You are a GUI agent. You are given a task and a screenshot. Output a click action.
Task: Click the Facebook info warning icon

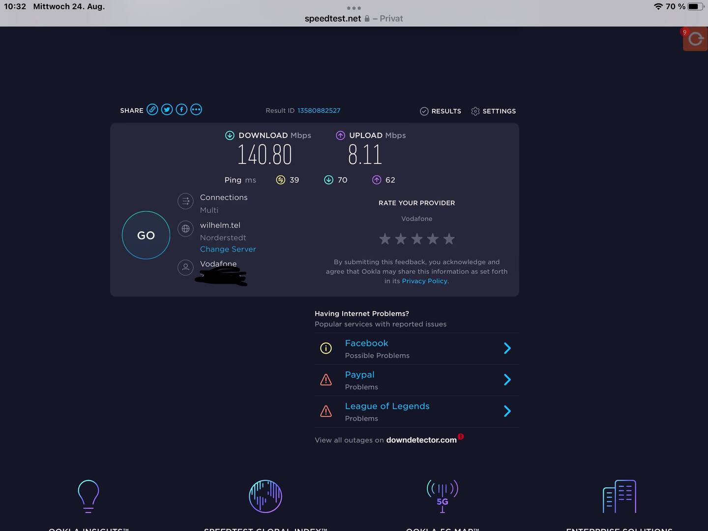pos(326,349)
